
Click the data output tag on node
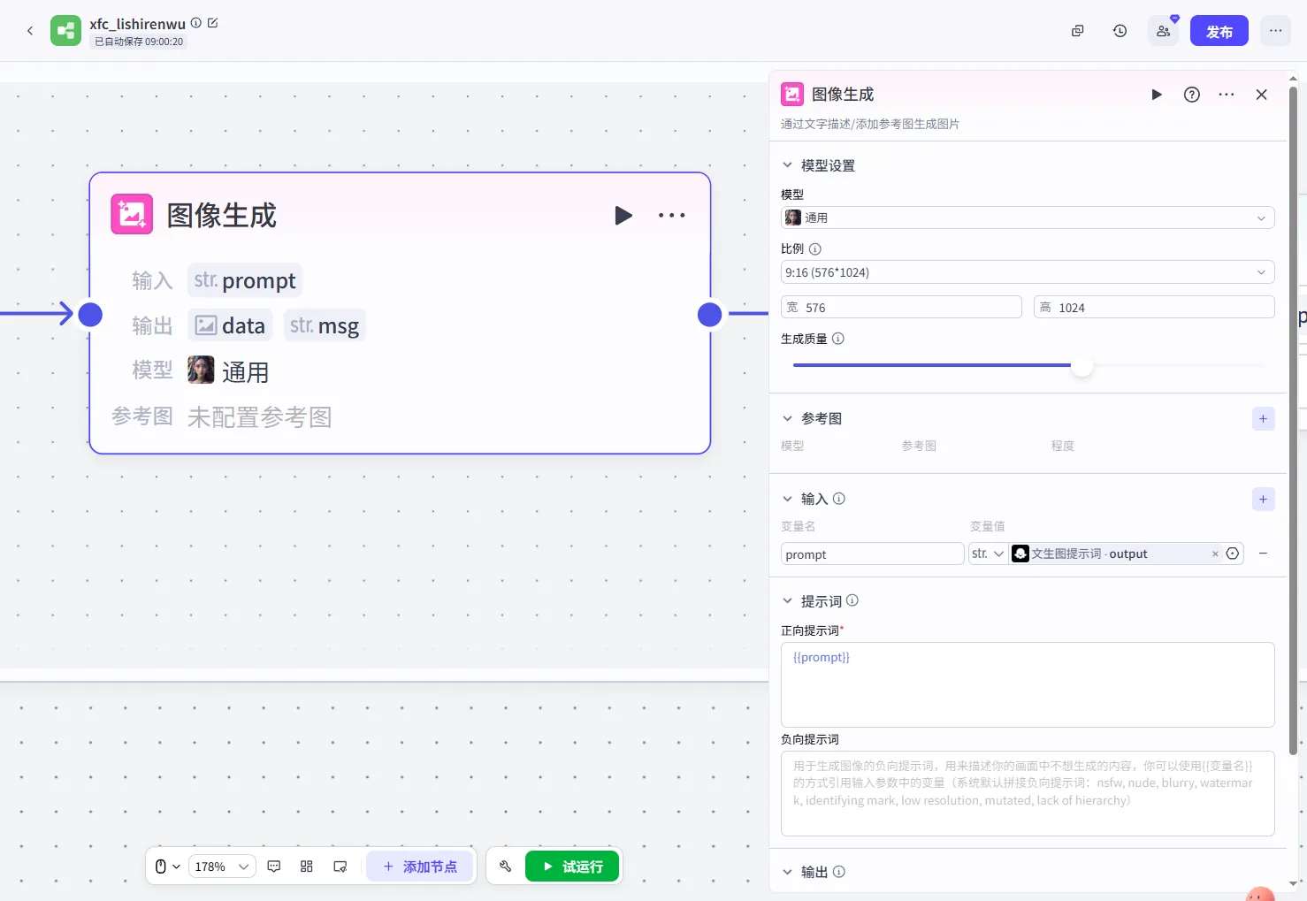(x=230, y=325)
